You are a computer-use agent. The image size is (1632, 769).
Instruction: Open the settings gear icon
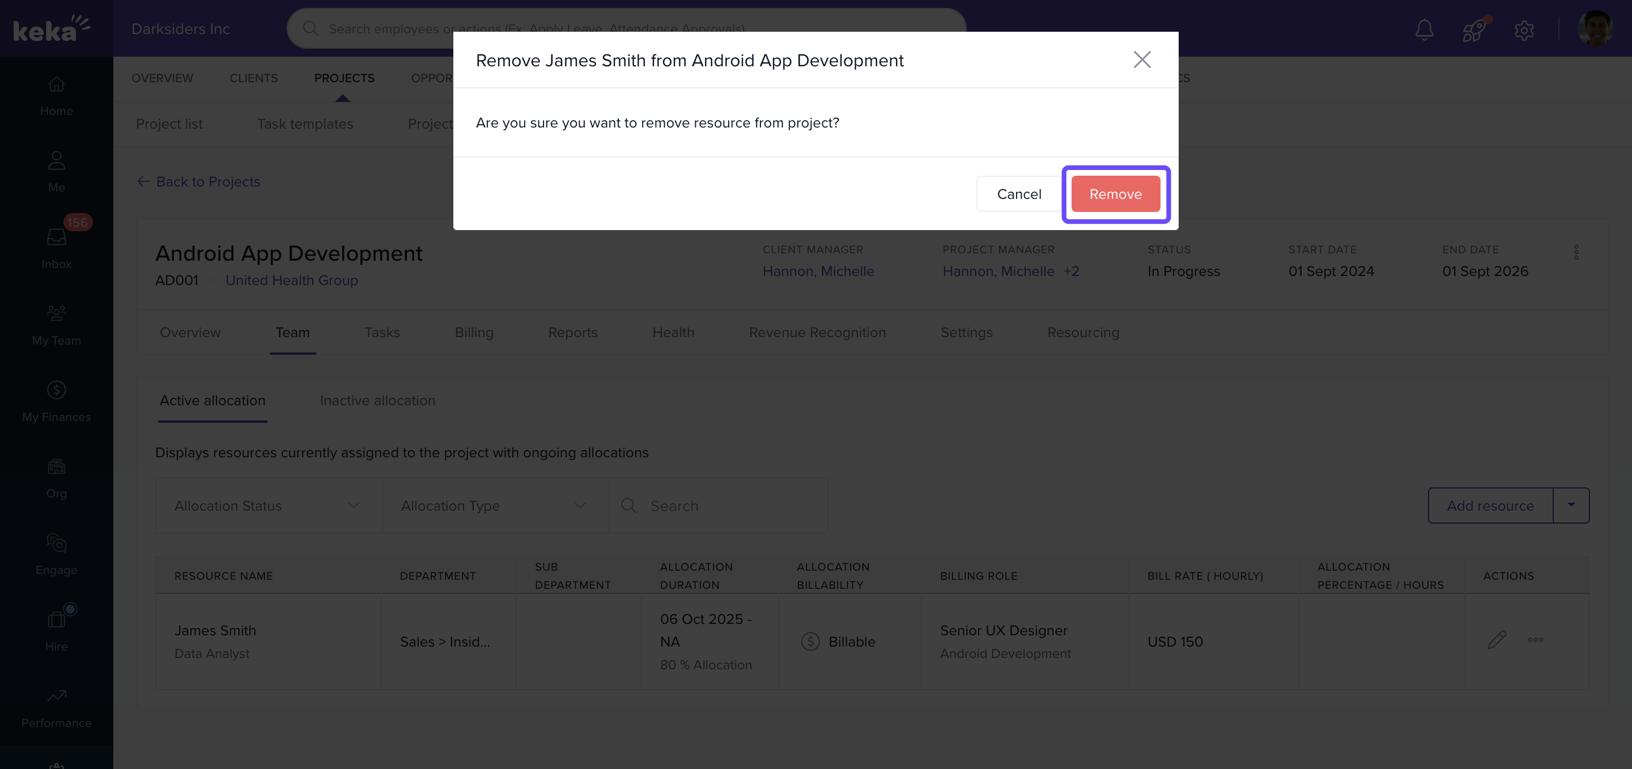coord(1524,30)
